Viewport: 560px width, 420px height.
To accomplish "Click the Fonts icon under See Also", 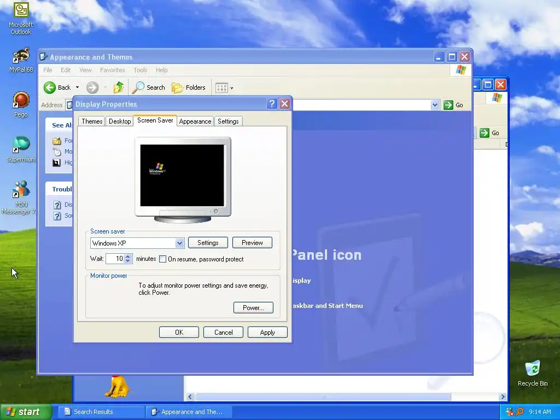I will pos(57,141).
